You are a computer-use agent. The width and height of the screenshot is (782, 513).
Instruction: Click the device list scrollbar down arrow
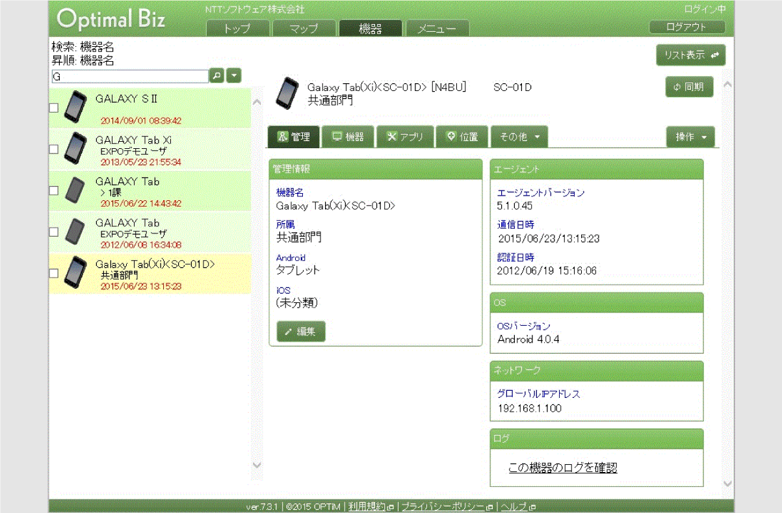(x=256, y=465)
